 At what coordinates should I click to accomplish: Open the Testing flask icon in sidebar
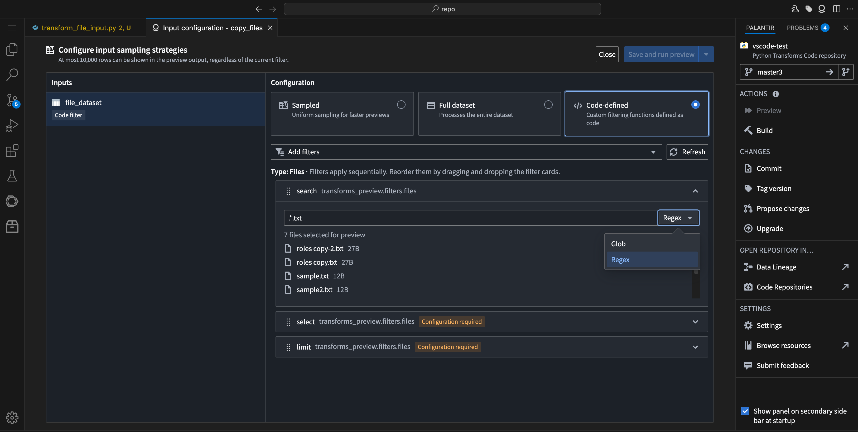(12, 176)
